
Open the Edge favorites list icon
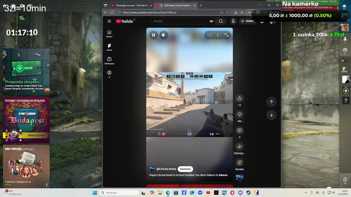tap(242, 12)
